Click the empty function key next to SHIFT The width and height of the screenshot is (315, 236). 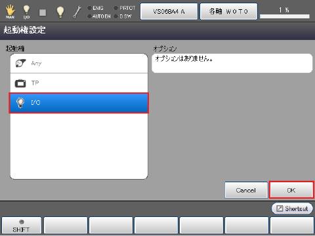[66, 226]
